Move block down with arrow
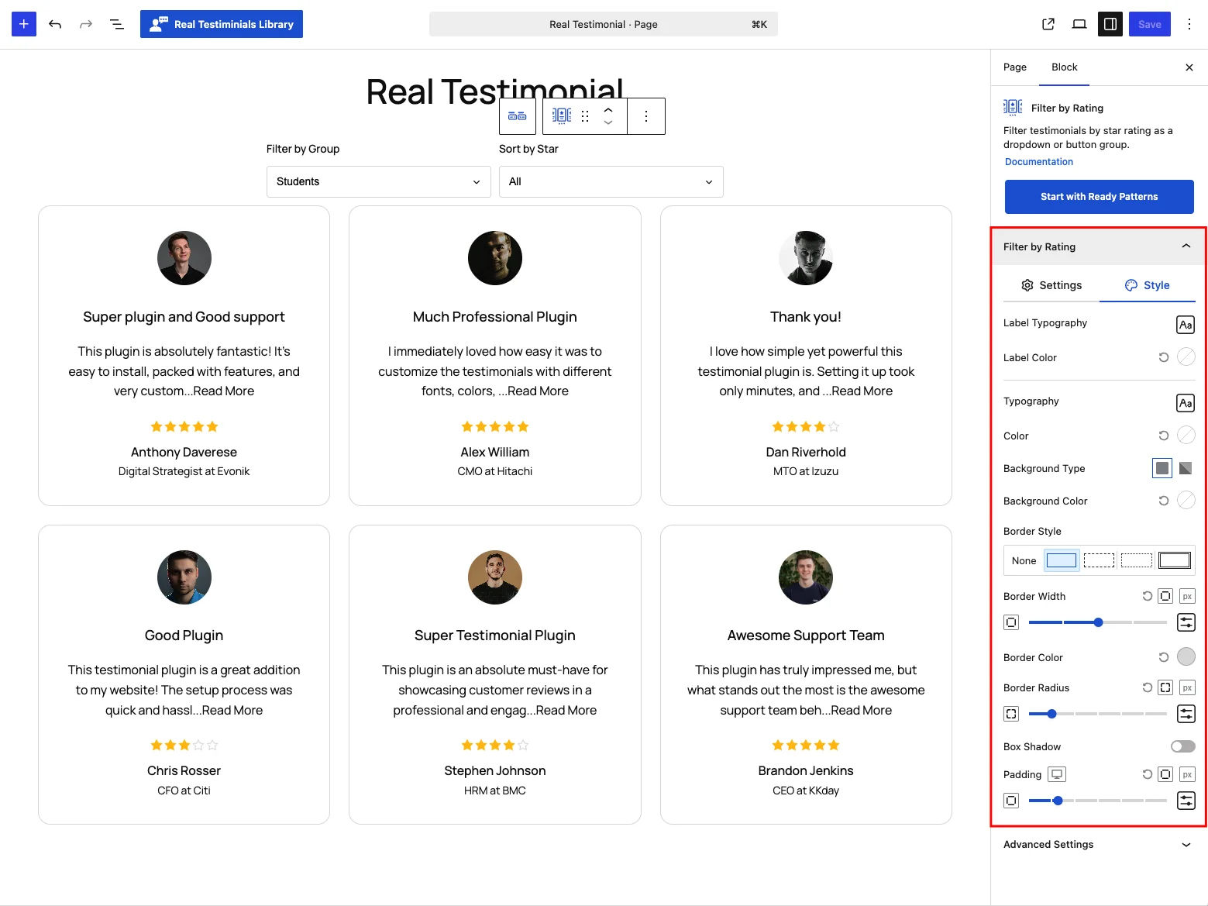This screenshot has height=906, width=1208. (608, 123)
